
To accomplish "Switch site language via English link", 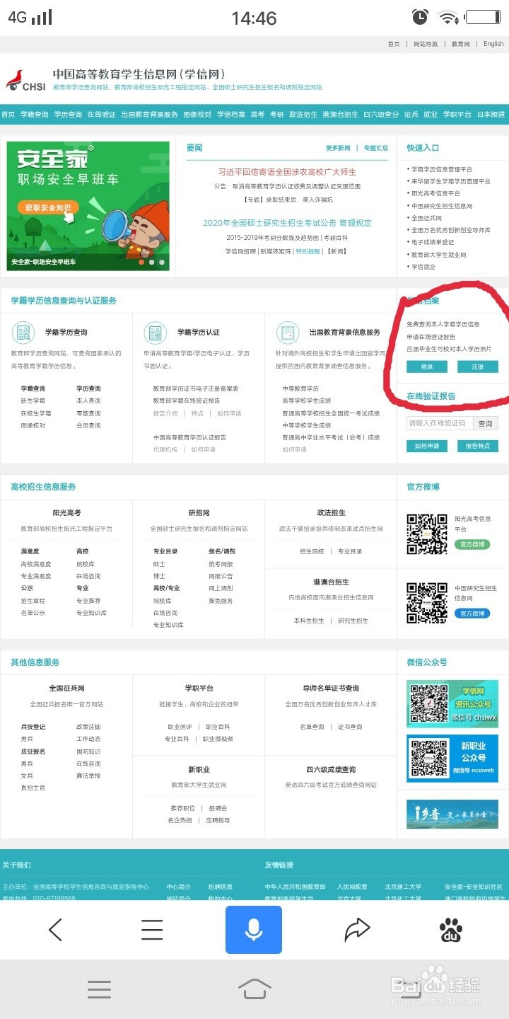I will (x=493, y=44).
